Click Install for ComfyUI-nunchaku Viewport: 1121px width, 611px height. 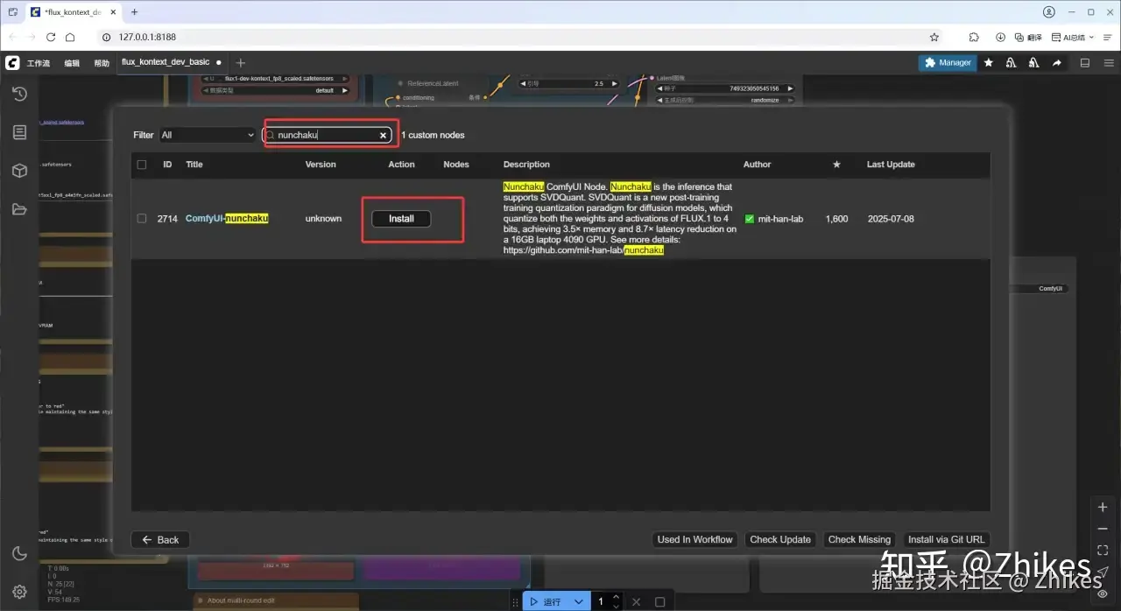pyautogui.click(x=401, y=219)
